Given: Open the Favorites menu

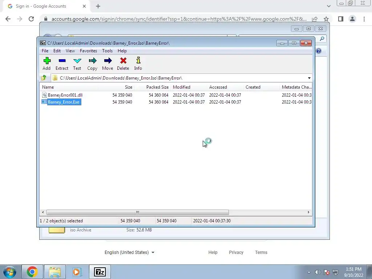Looking at the screenshot, I should click(88, 50).
